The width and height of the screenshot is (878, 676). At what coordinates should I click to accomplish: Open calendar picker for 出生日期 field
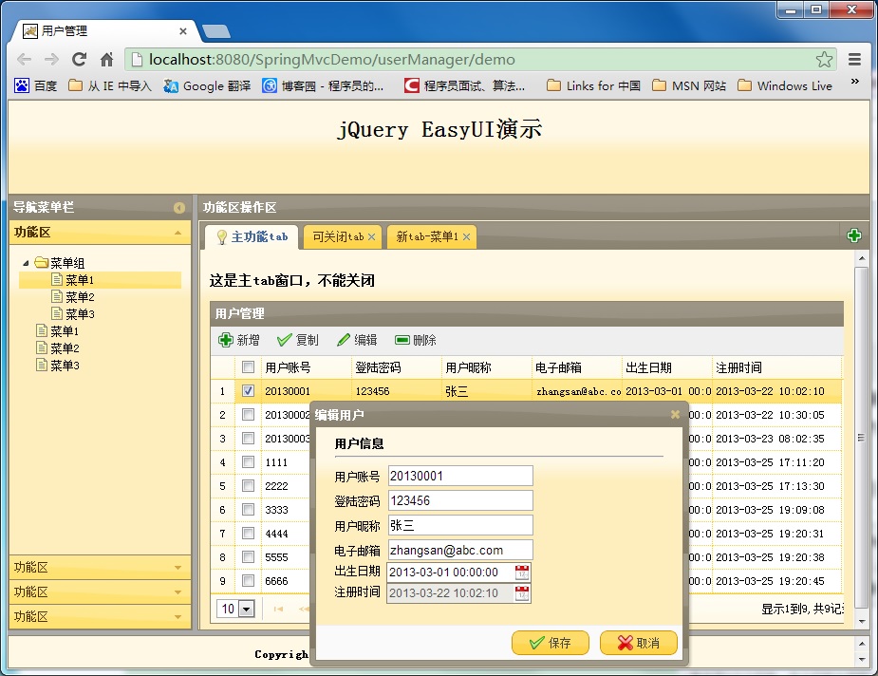click(x=521, y=572)
